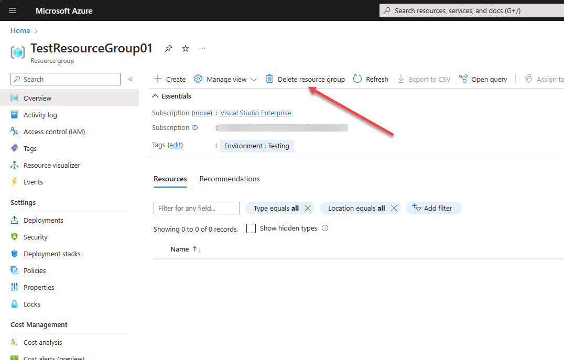The width and height of the screenshot is (564, 360).
Task: Click the purple Tags icon
Action: pos(14,148)
